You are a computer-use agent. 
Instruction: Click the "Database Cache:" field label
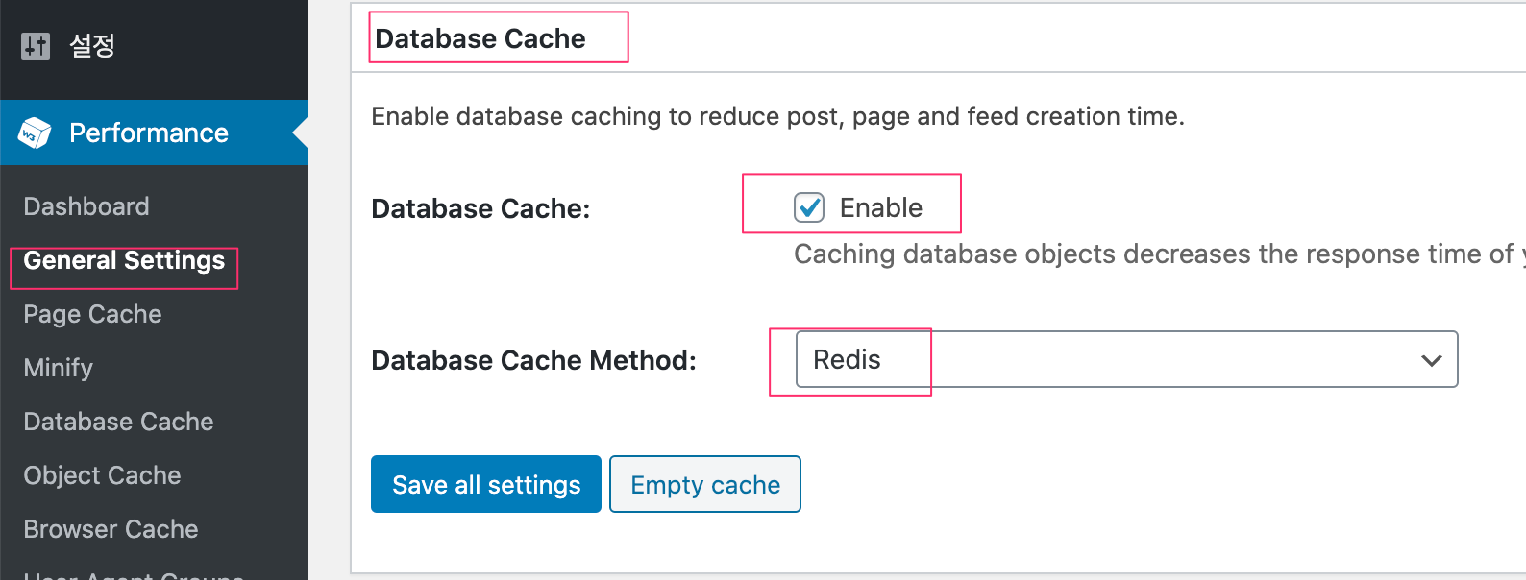[x=480, y=208]
